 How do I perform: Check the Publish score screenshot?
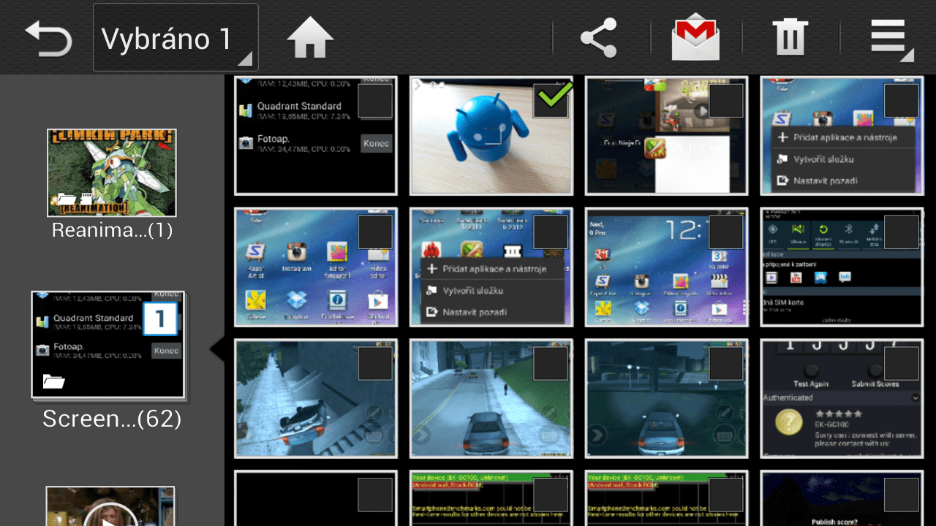pyautogui.click(x=902, y=495)
